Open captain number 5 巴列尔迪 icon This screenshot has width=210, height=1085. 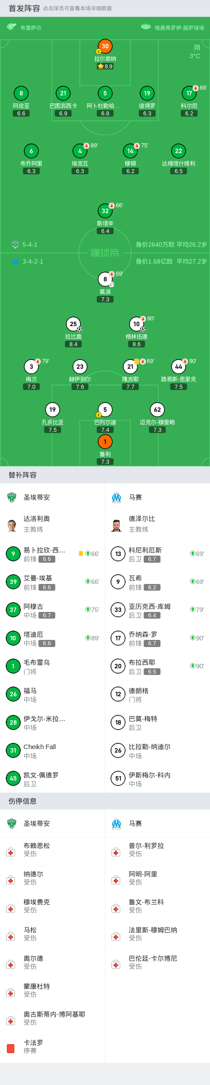[x=105, y=410]
